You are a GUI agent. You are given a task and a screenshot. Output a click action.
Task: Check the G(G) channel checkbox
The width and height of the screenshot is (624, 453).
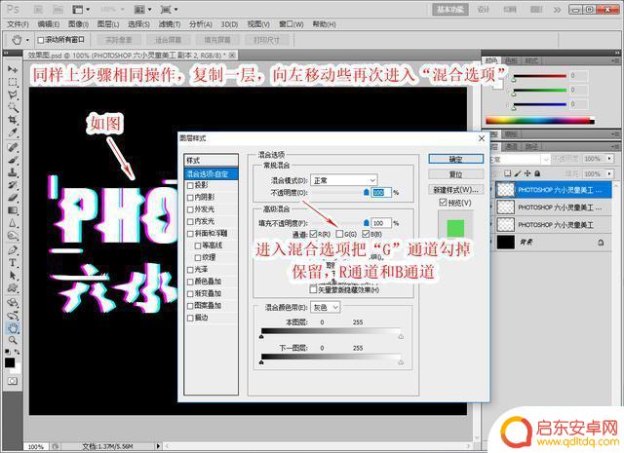point(339,234)
